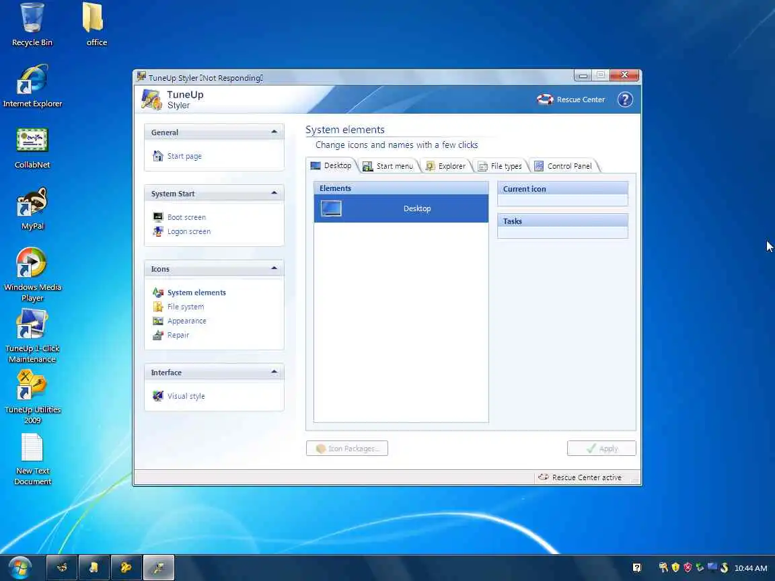Open Visual style settings
This screenshot has width=775, height=581.
click(x=186, y=396)
